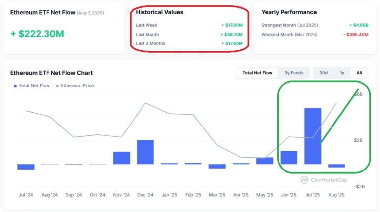Select the 1y time range

click(342, 73)
